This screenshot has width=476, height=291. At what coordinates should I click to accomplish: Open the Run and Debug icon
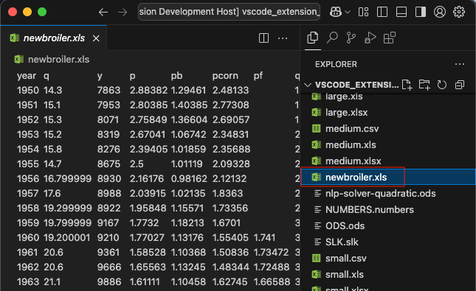pyautogui.click(x=370, y=38)
